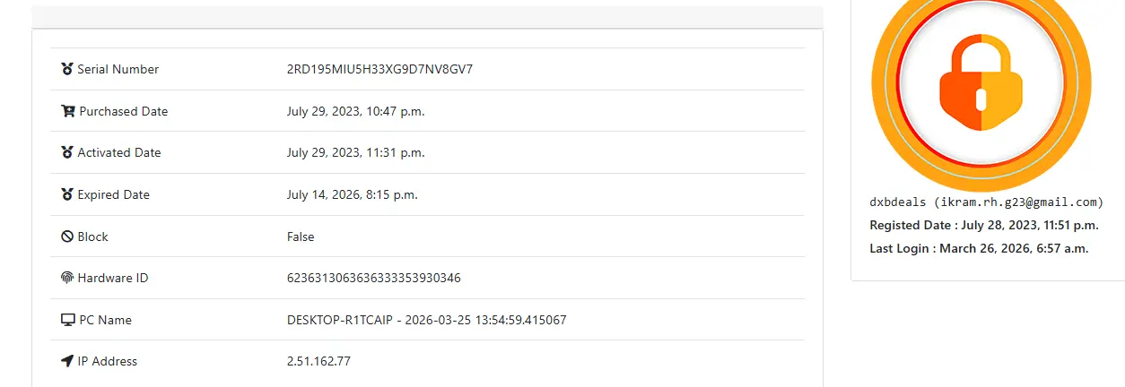Click the IP address 2.51.162.77

318,361
